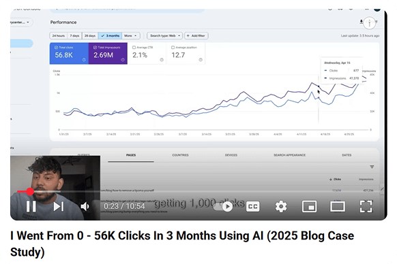
Task: Go fullscreen on the video
Action: point(366,207)
